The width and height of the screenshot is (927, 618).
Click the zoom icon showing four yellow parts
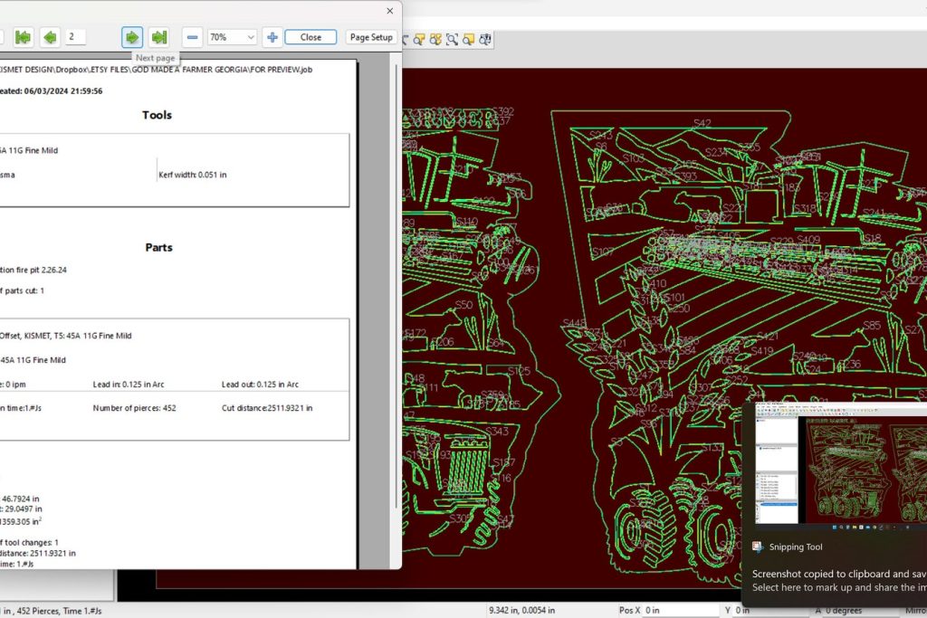(435, 40)
